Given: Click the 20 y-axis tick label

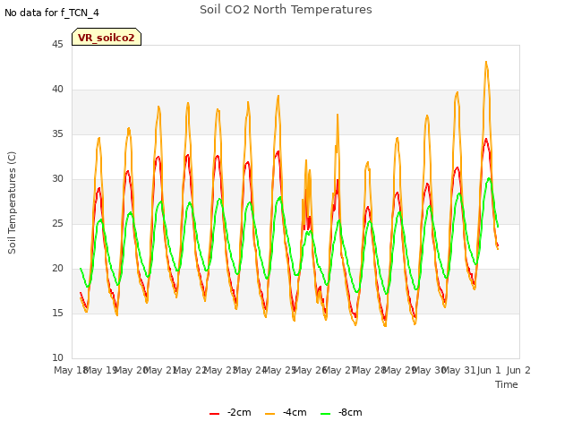Looking at the screenshot, I should 57,269.
